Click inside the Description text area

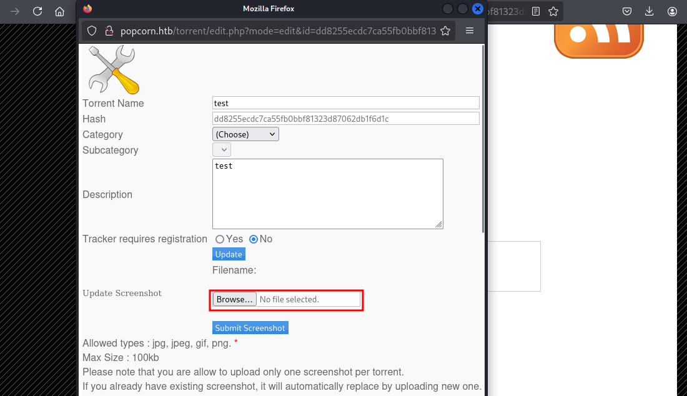click(x=327, y=194)
